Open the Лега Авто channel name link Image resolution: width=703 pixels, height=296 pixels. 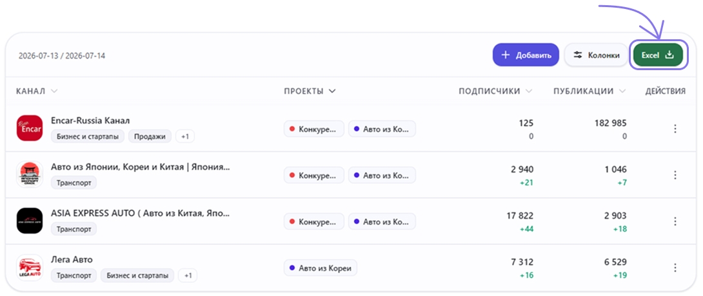(72, 260)
